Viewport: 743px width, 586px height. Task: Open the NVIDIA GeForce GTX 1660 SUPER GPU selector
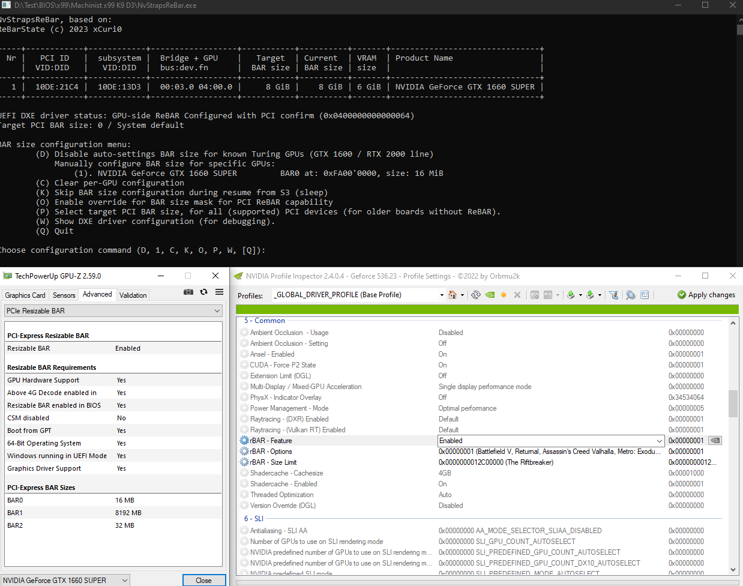coord(65,580)
